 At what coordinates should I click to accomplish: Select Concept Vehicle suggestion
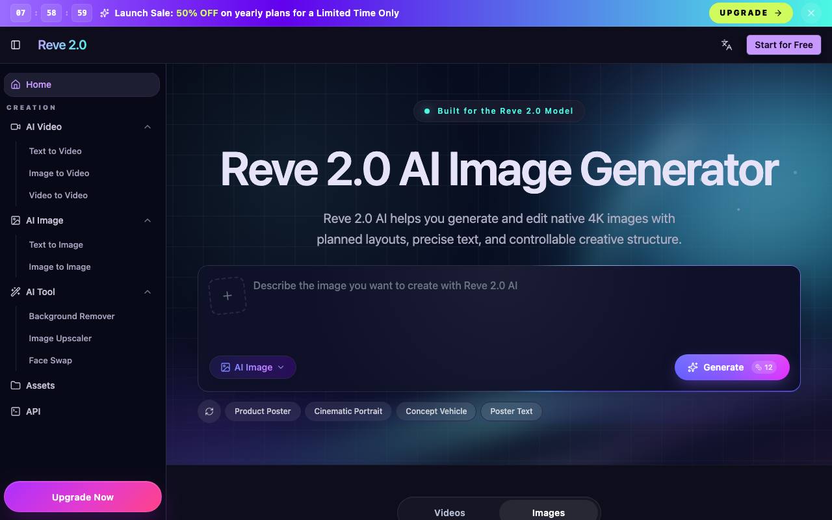tap(436, 411)
